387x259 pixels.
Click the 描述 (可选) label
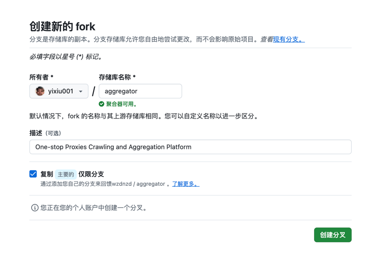click(x=45, y=133)
